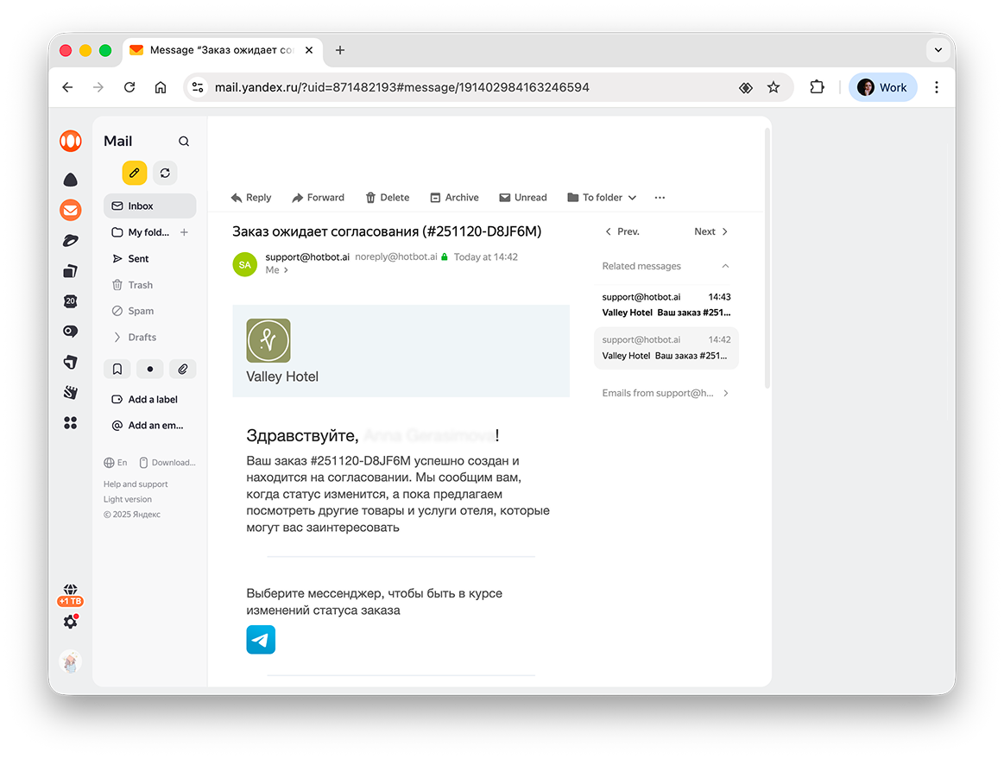This screenshot has width=1004, height=759.
Task: Click the Valley Hotel logo image
Action: (x=268, y=341)
